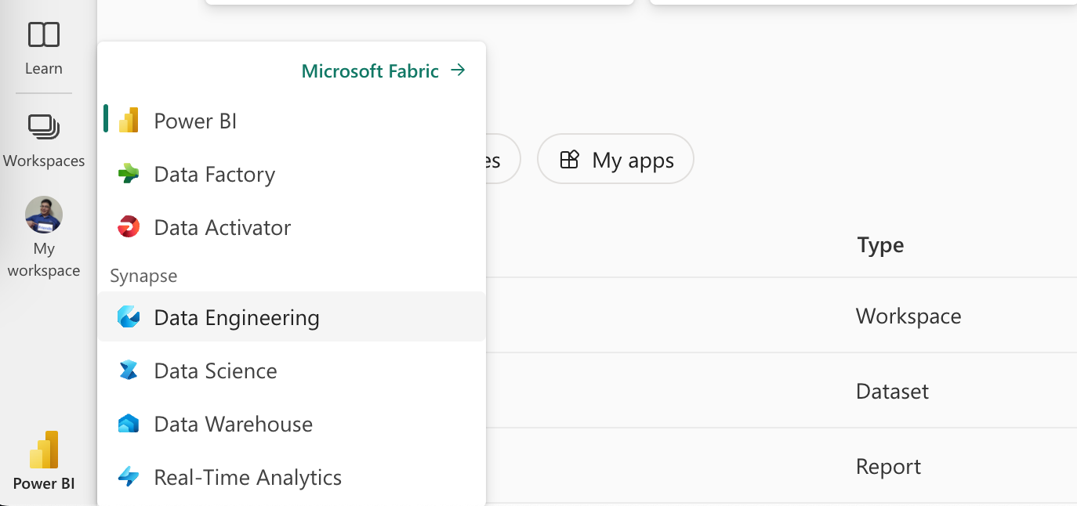Click the My workspace label
Screen dimensions: 1077x506
click(44, 260)
